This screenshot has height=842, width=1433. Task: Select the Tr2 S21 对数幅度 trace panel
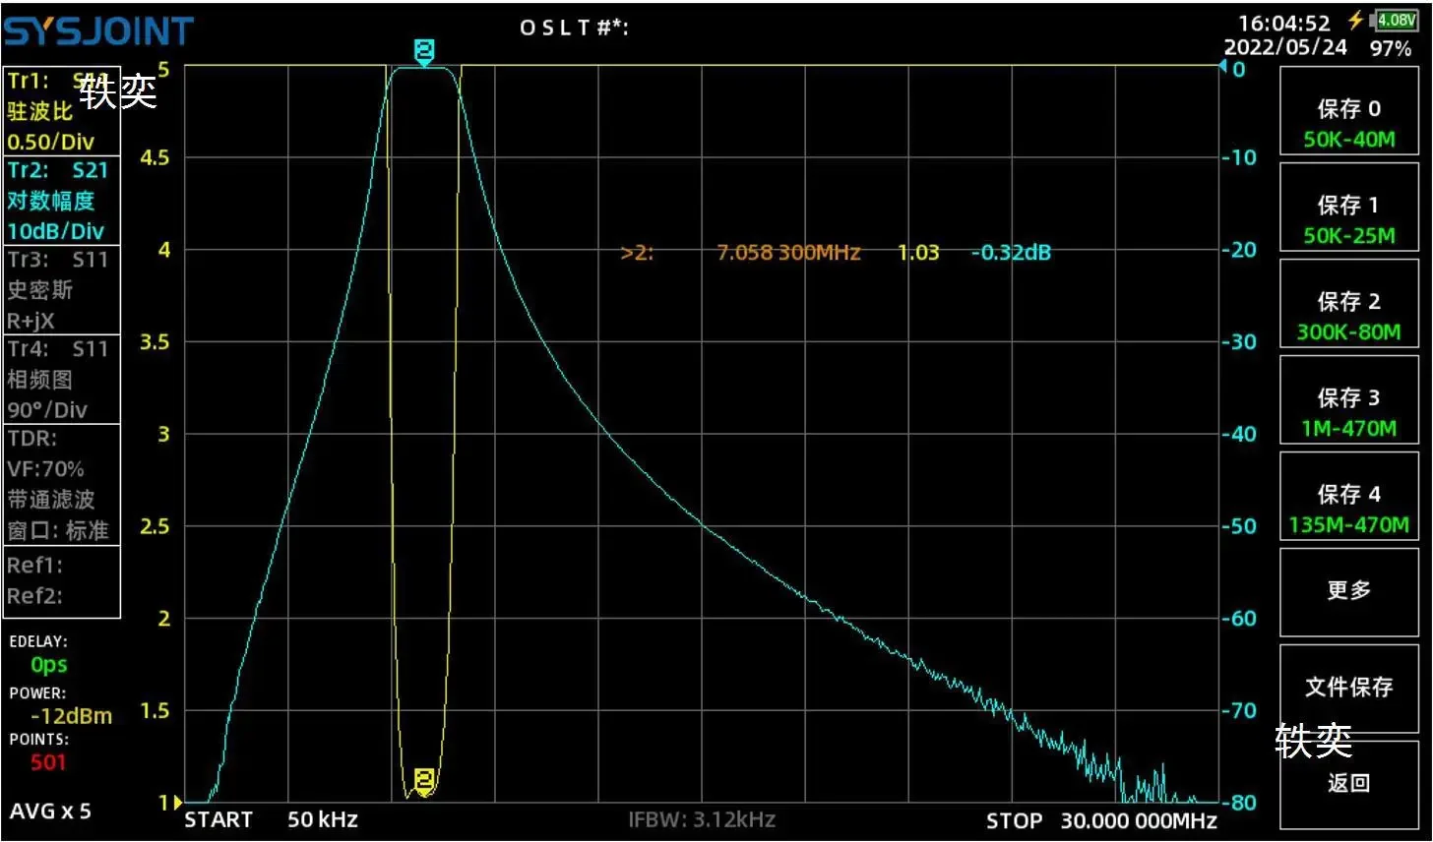pos(61,201)
